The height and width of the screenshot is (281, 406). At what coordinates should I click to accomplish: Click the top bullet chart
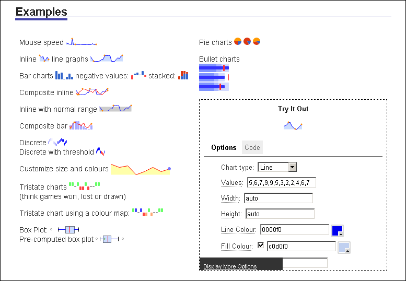click(214, 68)
